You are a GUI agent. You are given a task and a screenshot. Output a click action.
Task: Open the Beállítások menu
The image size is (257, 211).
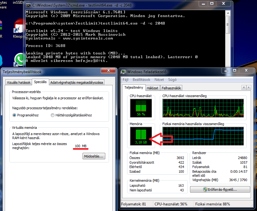[x=141, y=80]
